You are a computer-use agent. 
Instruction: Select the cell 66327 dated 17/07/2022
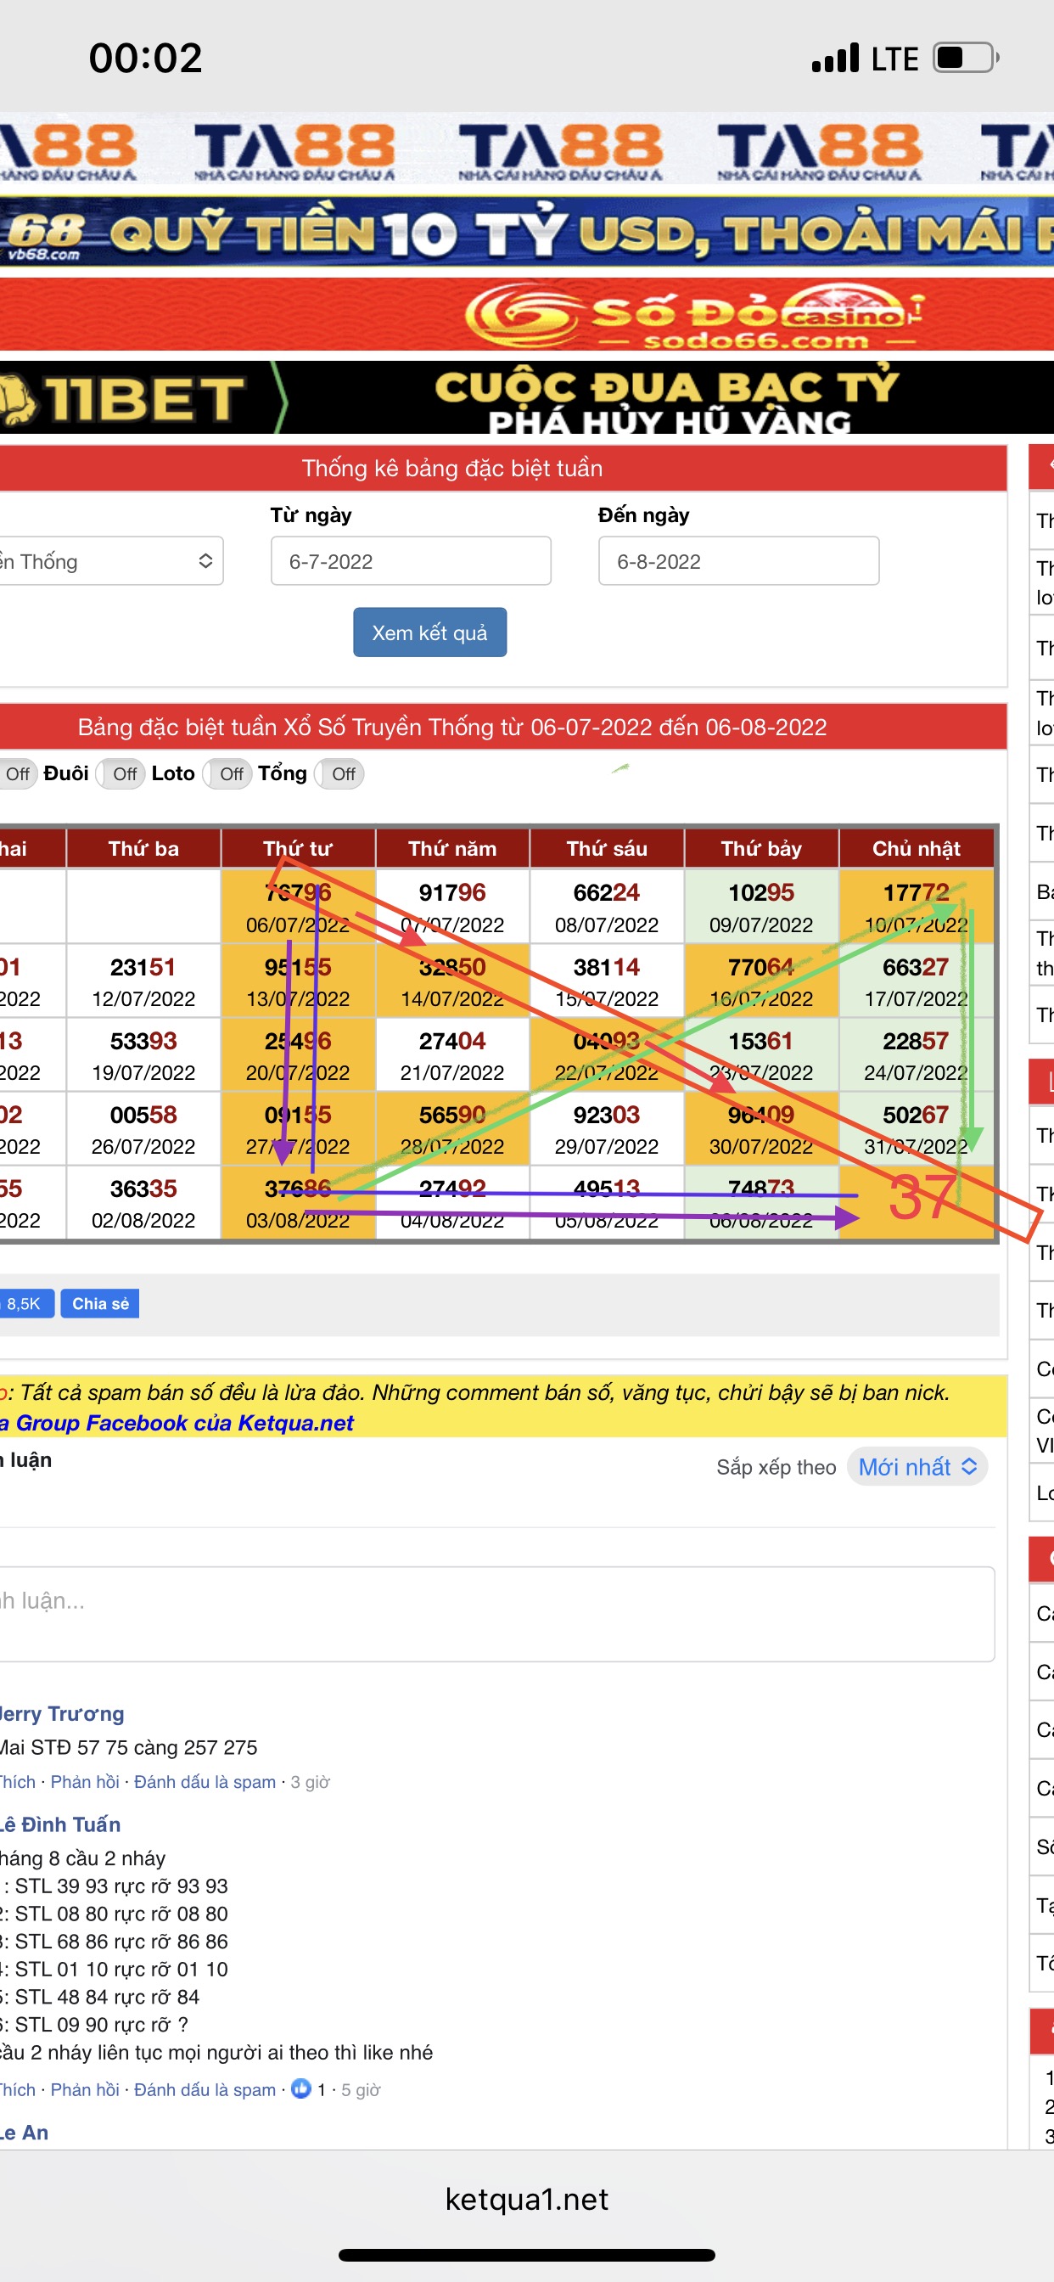coord(916,981)
